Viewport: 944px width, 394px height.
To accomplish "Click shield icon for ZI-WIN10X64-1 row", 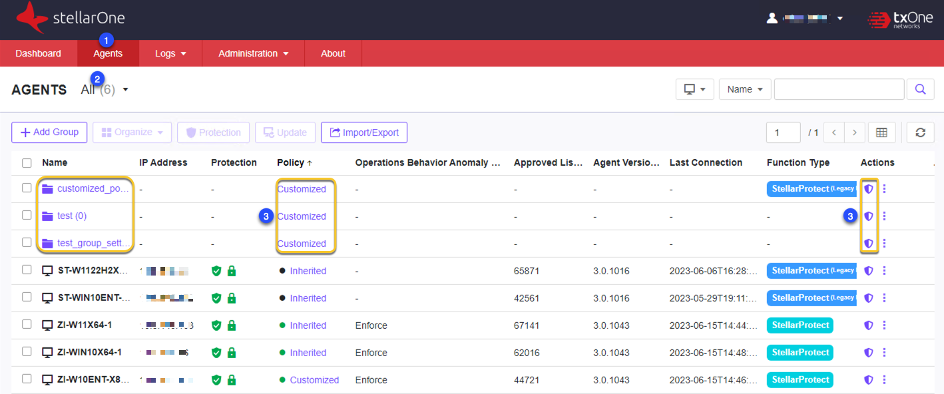I will click(x=868, y=353).
